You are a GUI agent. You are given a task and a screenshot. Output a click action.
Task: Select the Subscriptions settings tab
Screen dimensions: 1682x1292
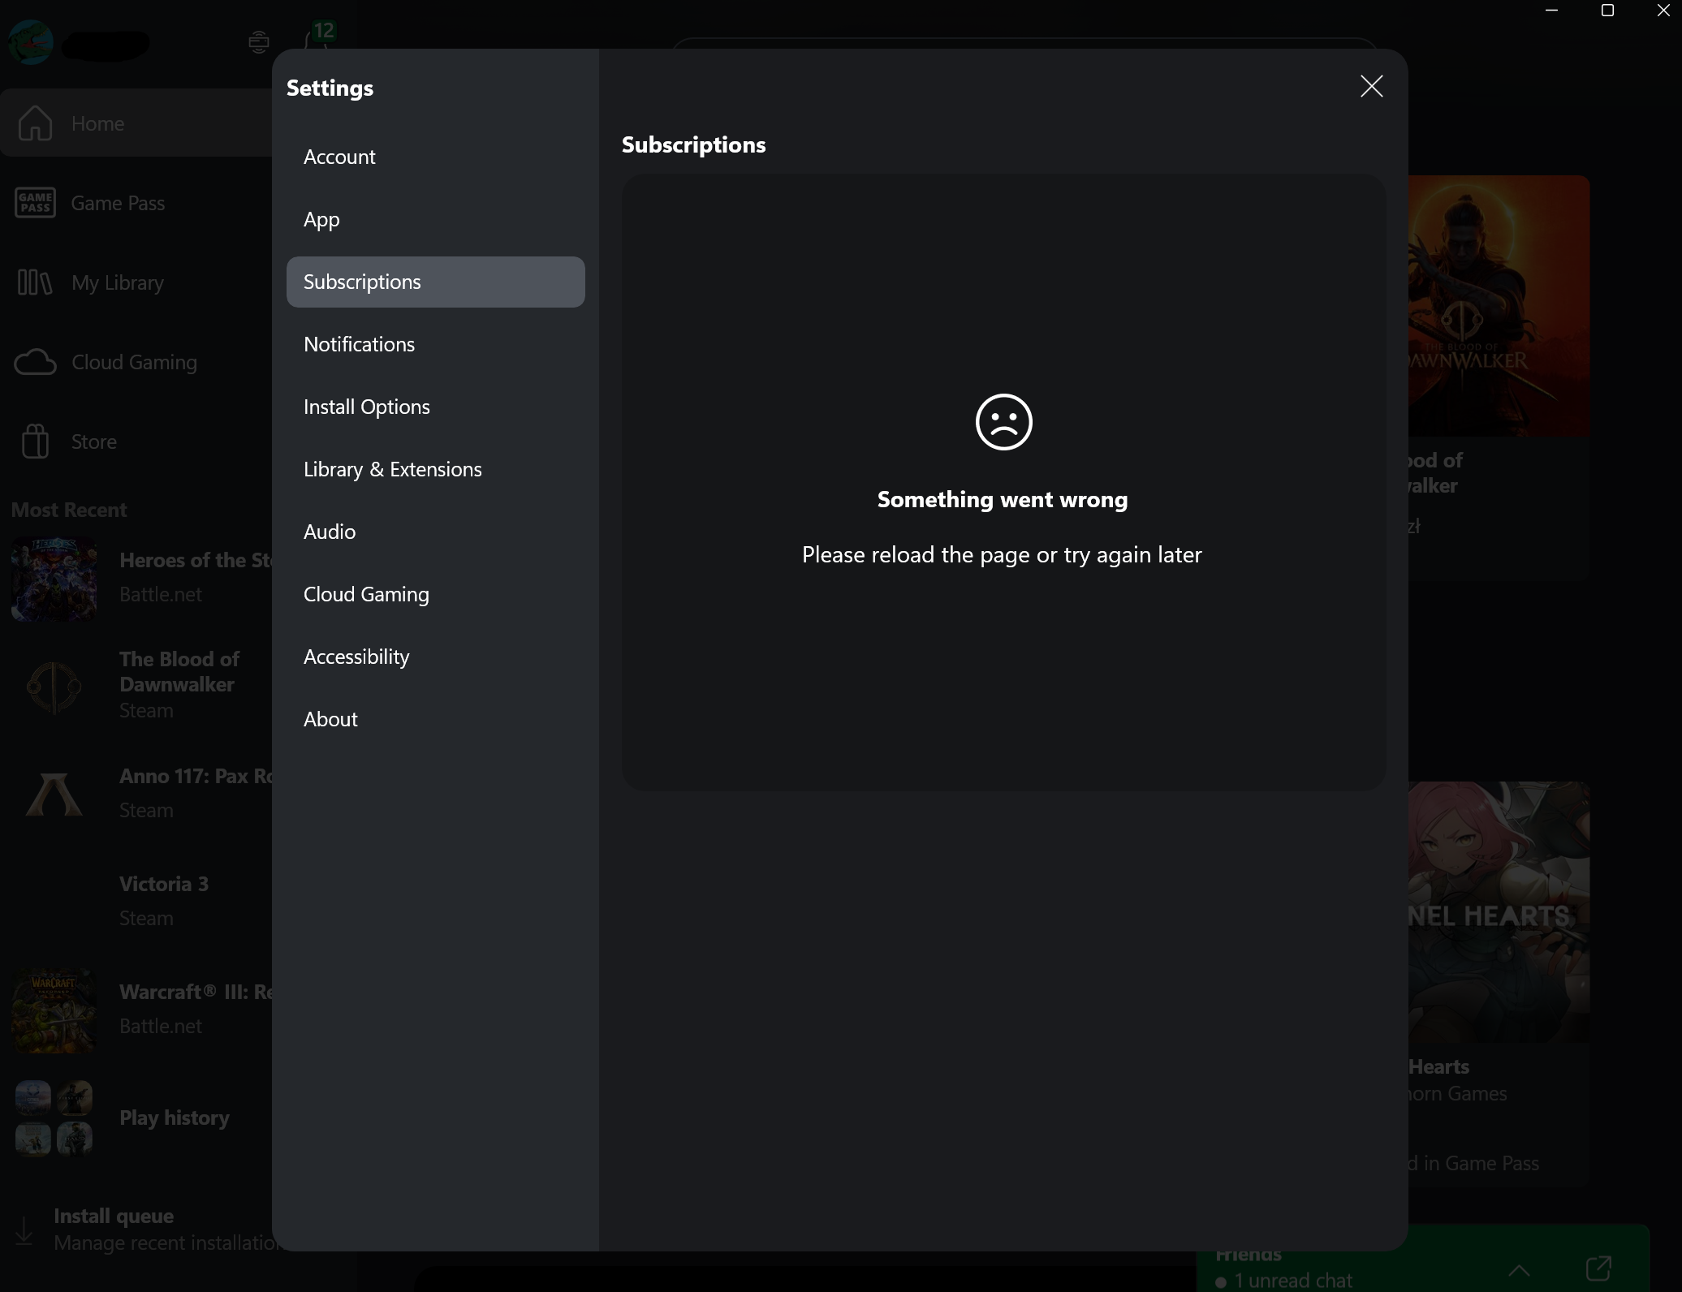click(435, 282)
